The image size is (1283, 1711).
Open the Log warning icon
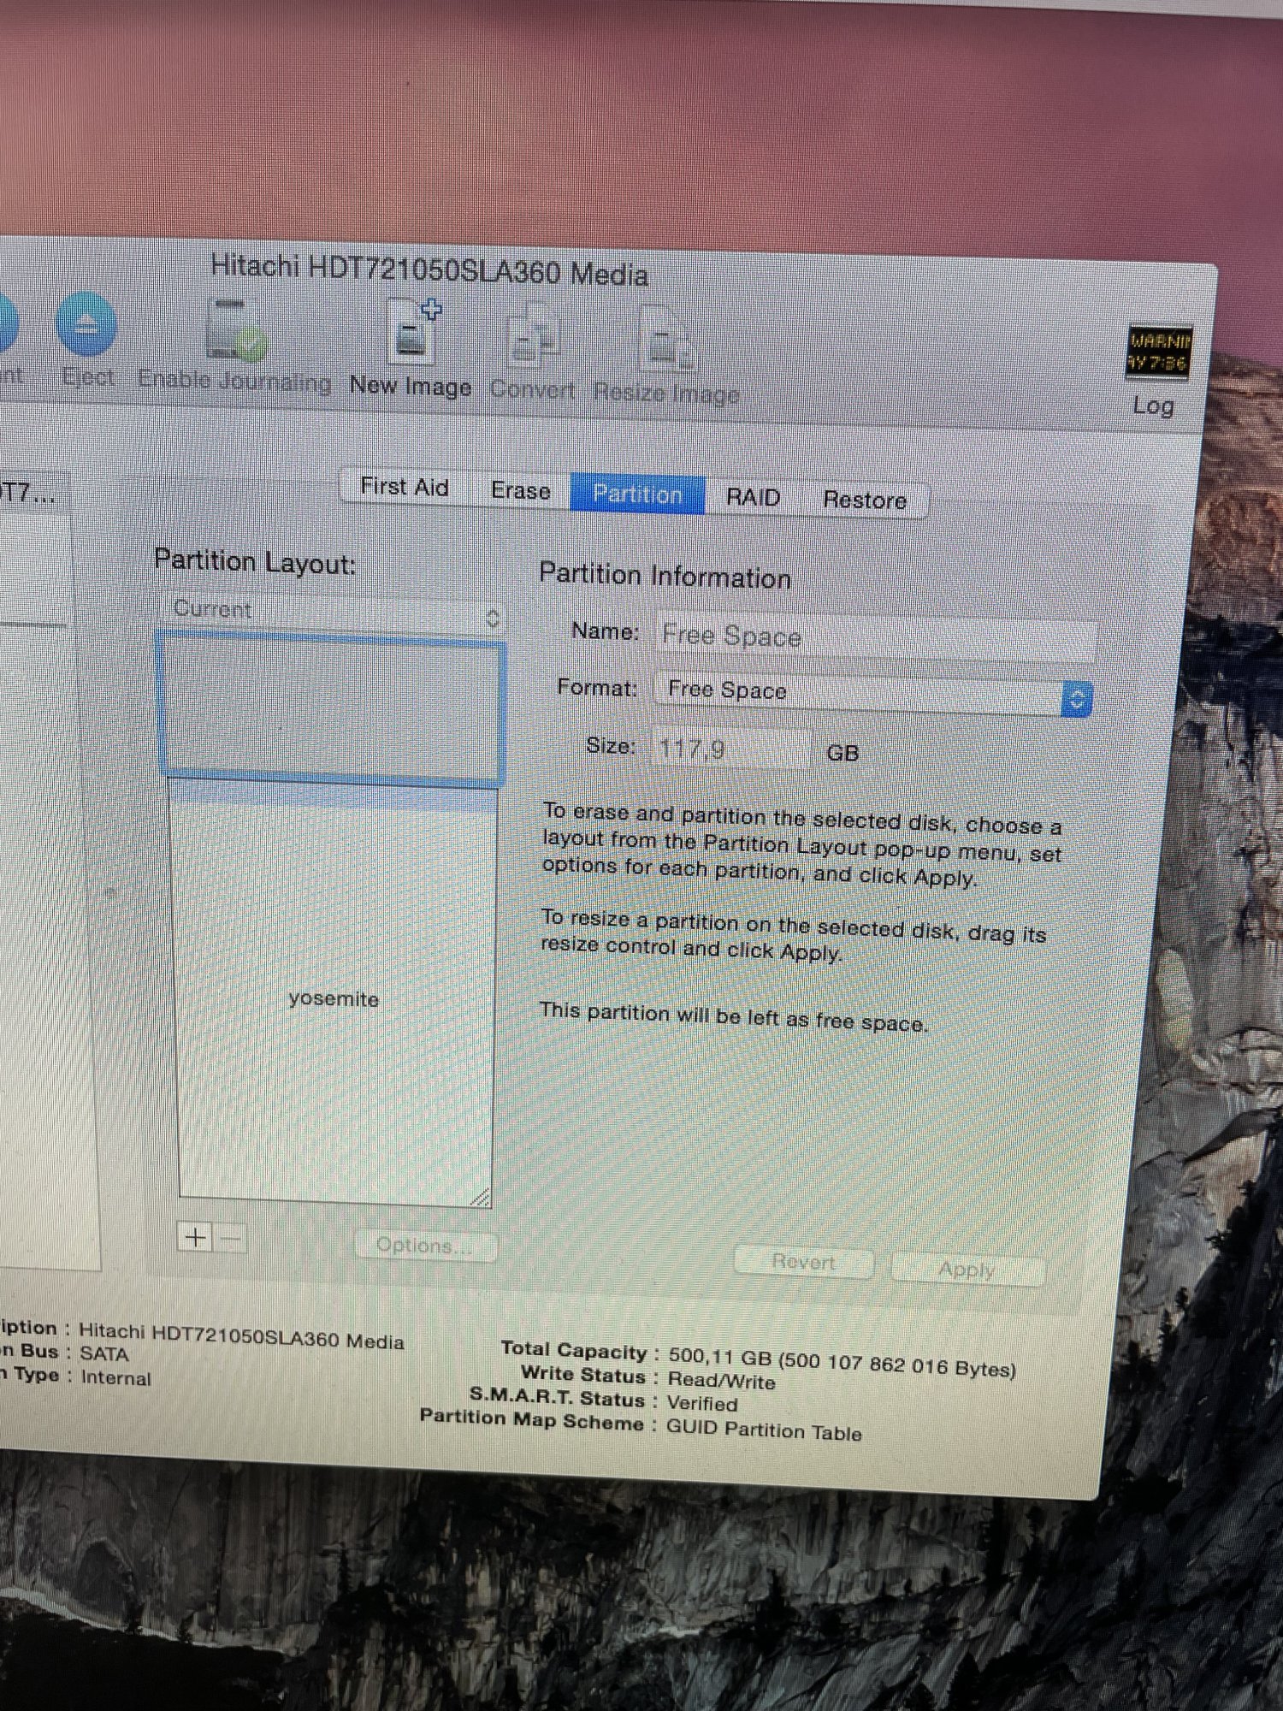(x=1158, y=352)
